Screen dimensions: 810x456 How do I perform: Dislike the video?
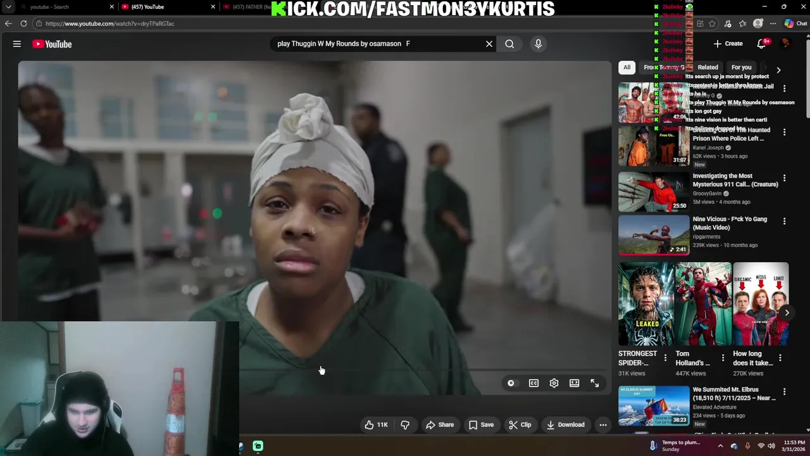click(405, 425)
